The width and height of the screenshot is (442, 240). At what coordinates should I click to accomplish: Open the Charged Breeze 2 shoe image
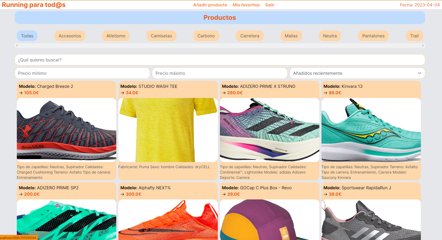coord(66,130)
